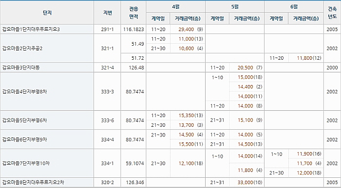Viewport: 341px width, 188px height.
Task: Click the 건축년도 column header
Action: pos(332,13)
